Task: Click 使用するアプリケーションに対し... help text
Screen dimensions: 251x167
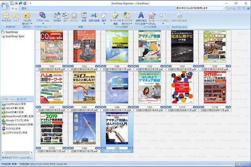Action: (x=17, y=158)
